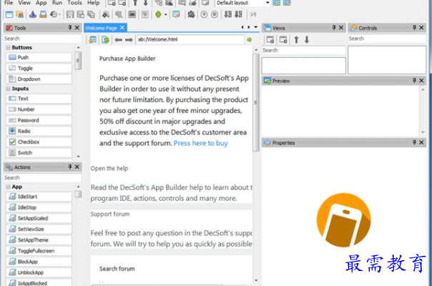Click the Tools panel search field
The height and width of the screenshot is (286, 432).
pos(43,39)
